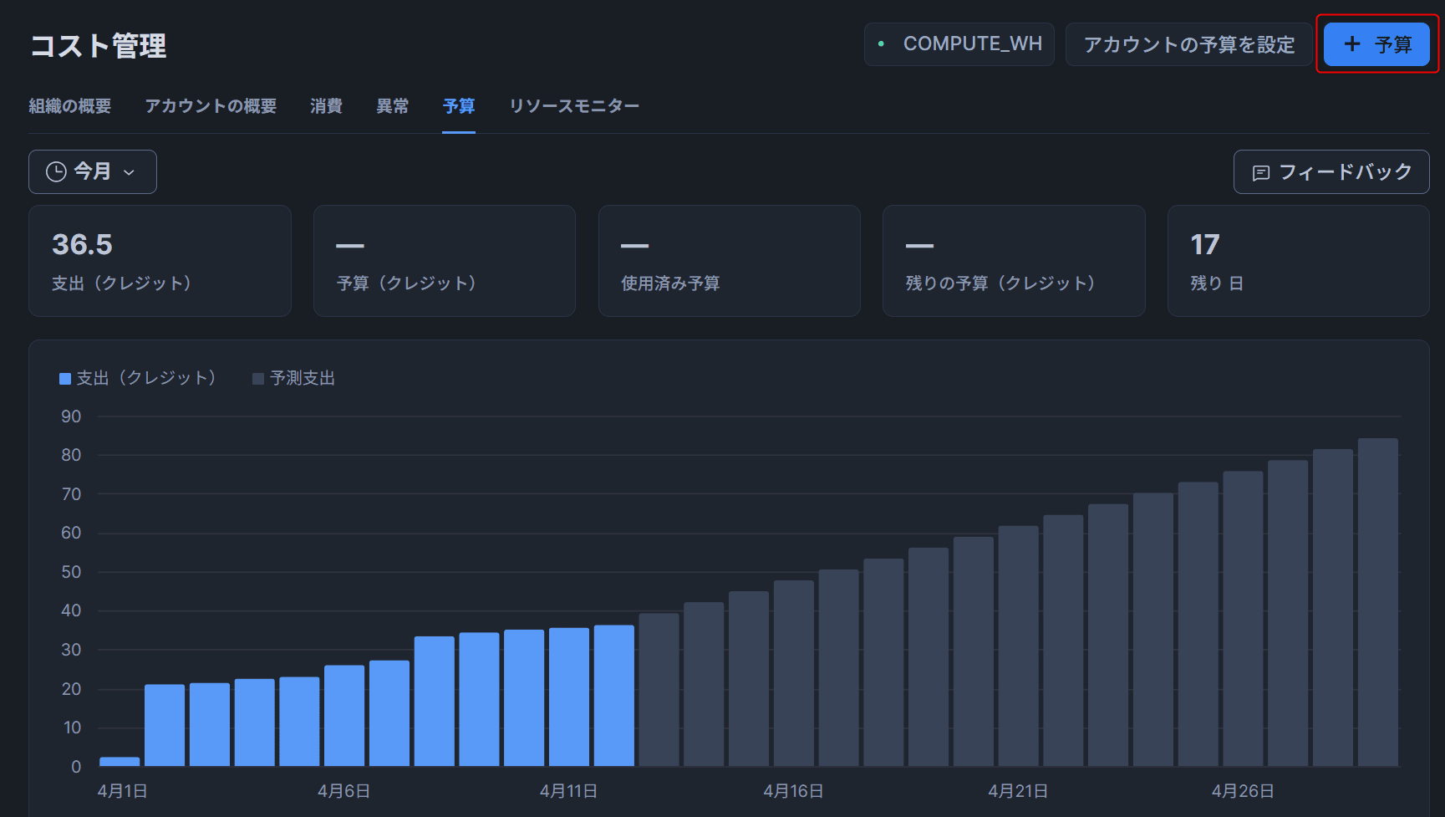The image size is (1445, 817).
Task: Click the 4月16日 axis label
Action: 793,791
